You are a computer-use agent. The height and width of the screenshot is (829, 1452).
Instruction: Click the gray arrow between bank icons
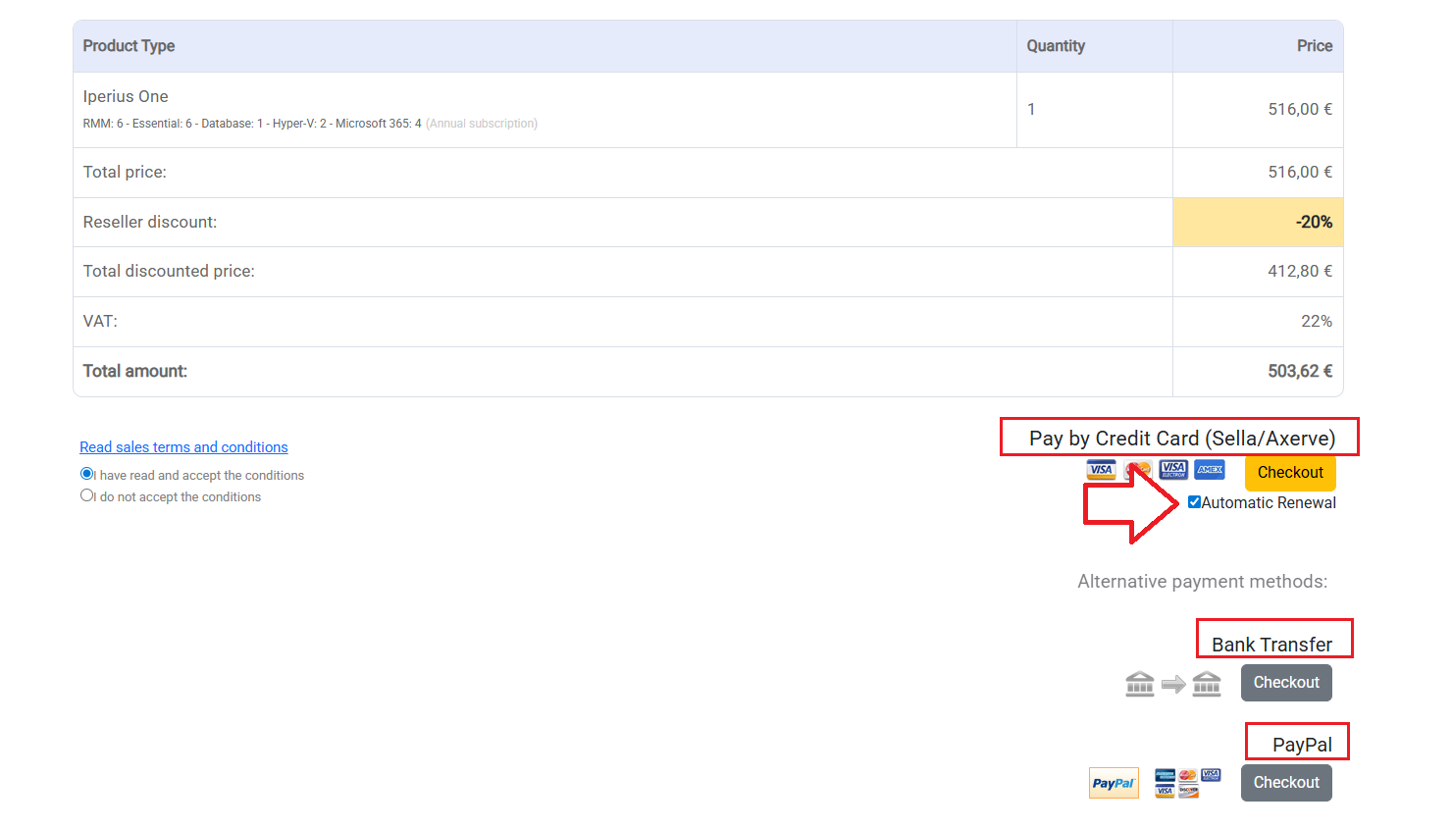coord(1173,684)
